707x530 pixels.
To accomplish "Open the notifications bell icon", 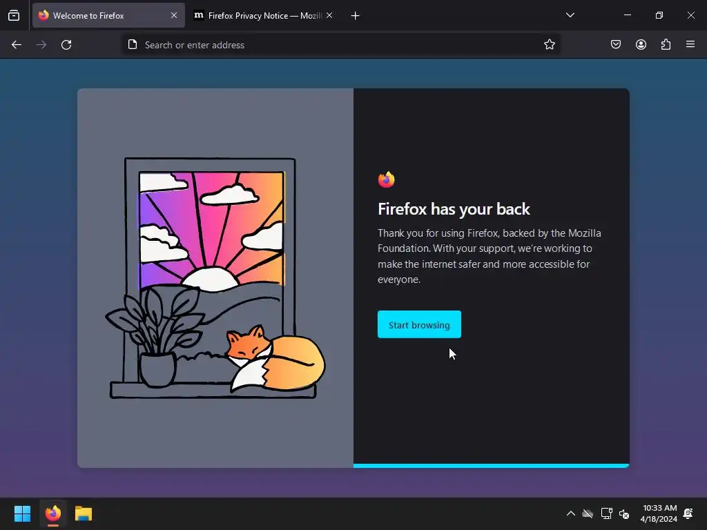I will (x=688, y=513).
